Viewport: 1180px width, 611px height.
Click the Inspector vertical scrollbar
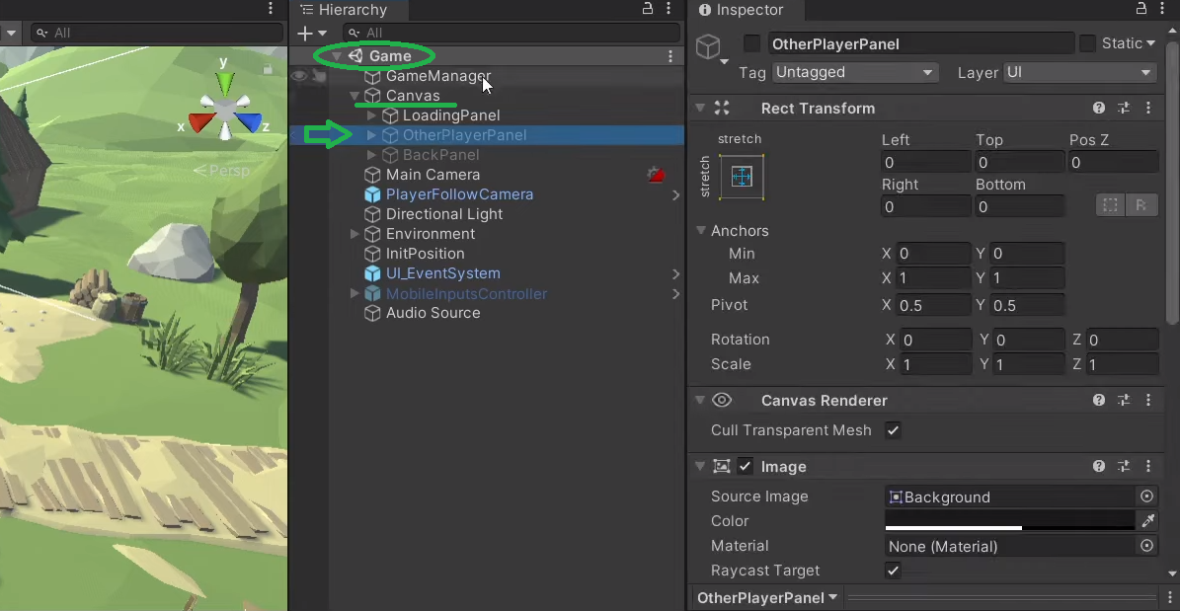1174,185
